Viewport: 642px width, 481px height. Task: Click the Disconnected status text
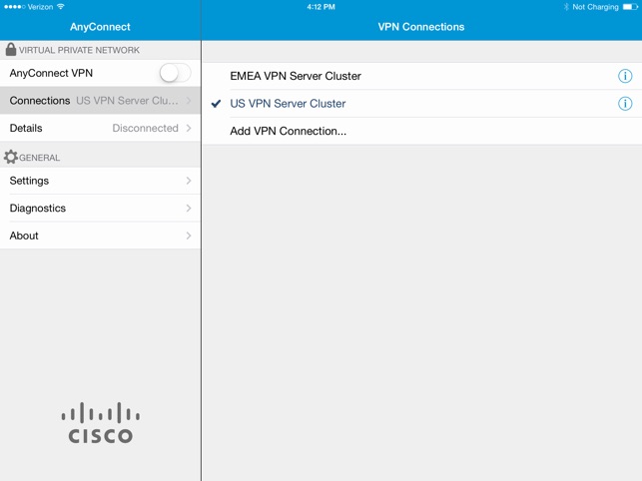click(x=146, y=128)
